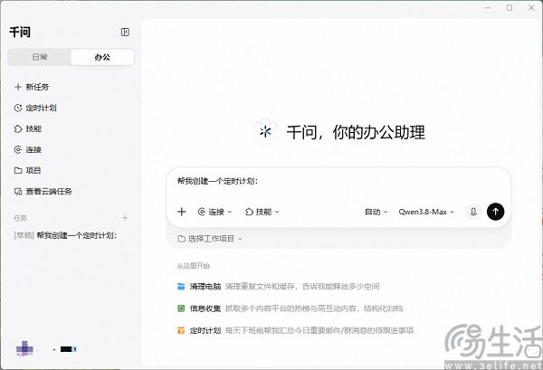Open the draft 帮我创建一个定时计划 task
This screenshot has height=370, width=543.
point(65,235)
